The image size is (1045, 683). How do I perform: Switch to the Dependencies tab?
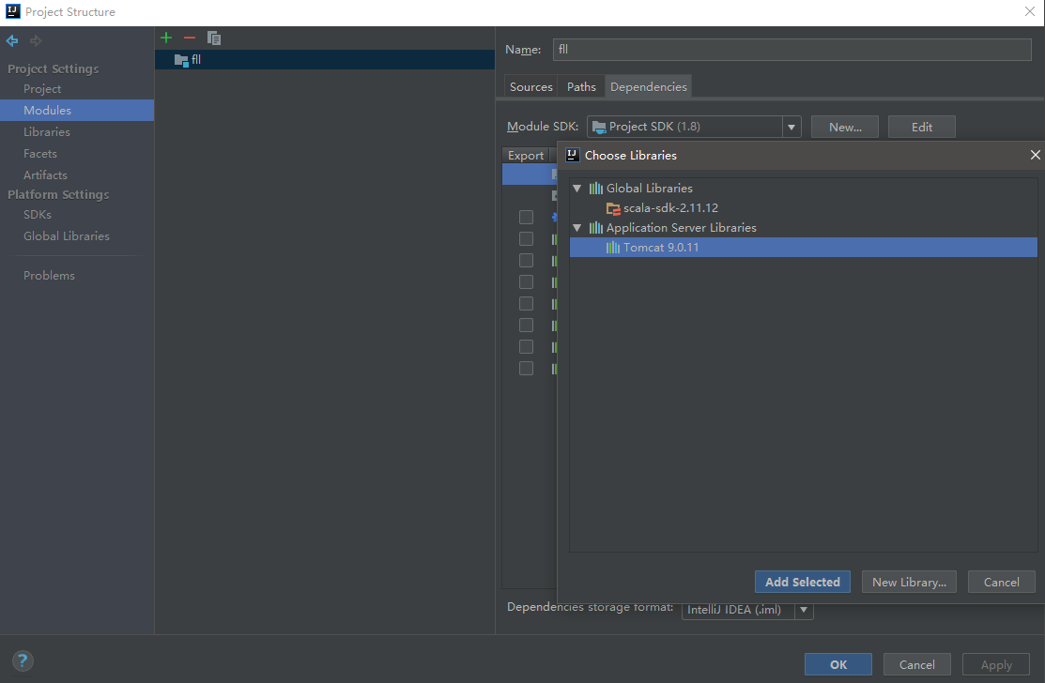[649, 86]
